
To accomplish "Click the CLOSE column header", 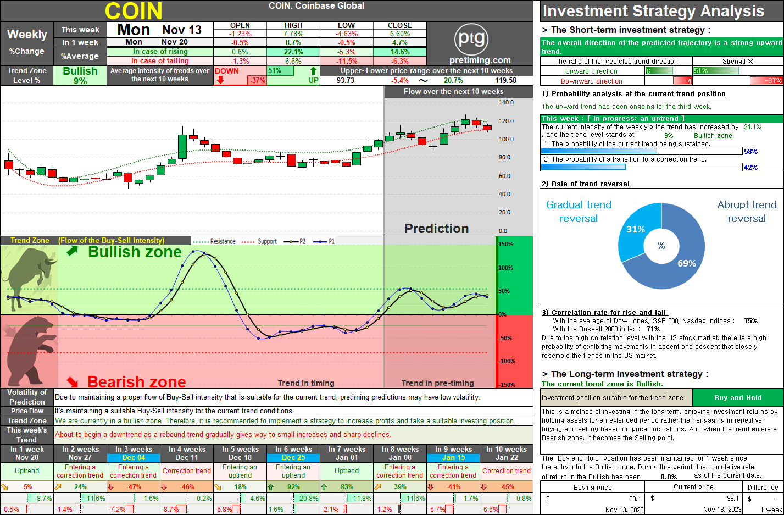I will 400,25.
